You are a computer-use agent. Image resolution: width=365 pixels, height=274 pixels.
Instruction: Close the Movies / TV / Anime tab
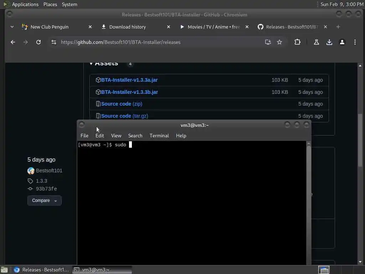click(247, 27)
